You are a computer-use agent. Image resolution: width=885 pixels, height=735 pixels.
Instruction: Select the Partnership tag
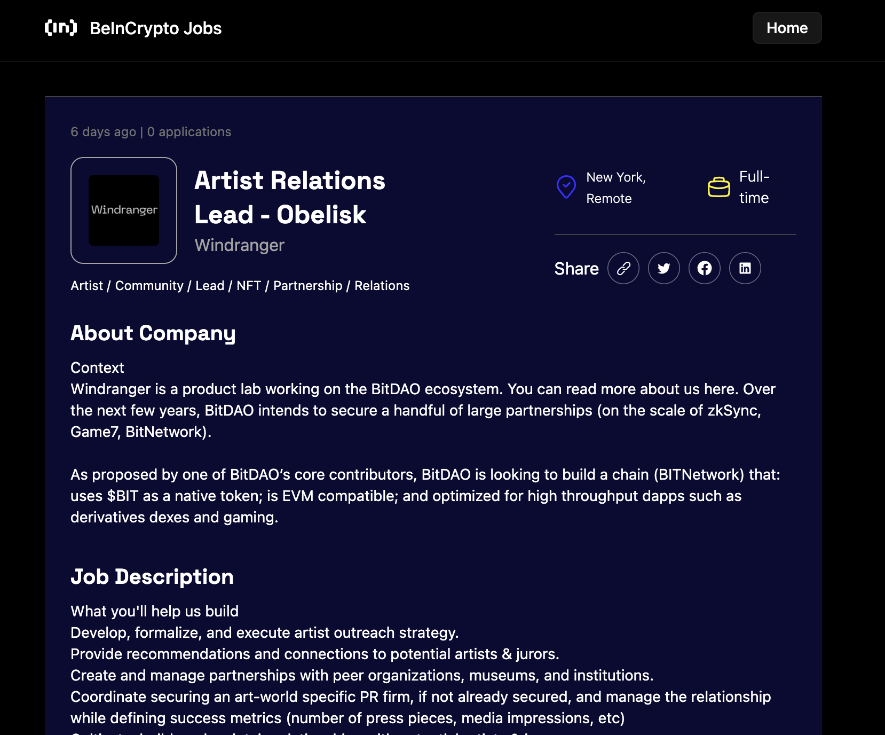(x=307, y=286)
